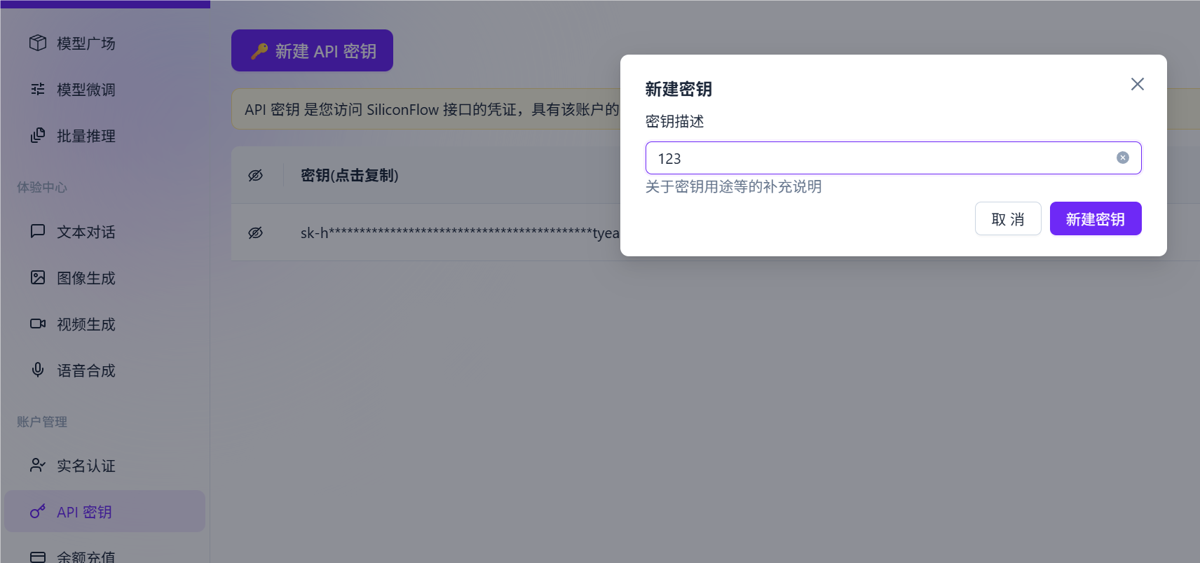The width and height of the screenshot is (1200, 563).
Task: Click the 图像生成 picture icon
Action: pyautogui.click(x=38, y=277)
